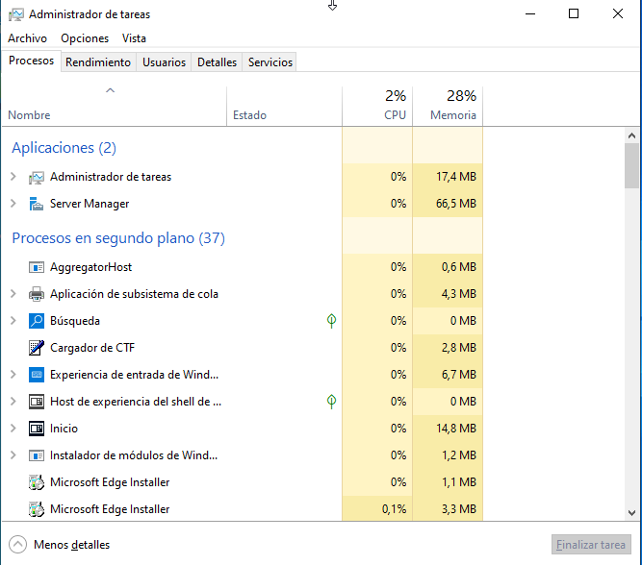Open the Opciones menu
Screen dimensions: 642x565
(x=85, y=38)
